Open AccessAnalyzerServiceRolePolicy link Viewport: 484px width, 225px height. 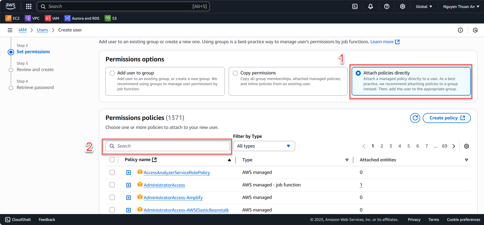point(177,173)
